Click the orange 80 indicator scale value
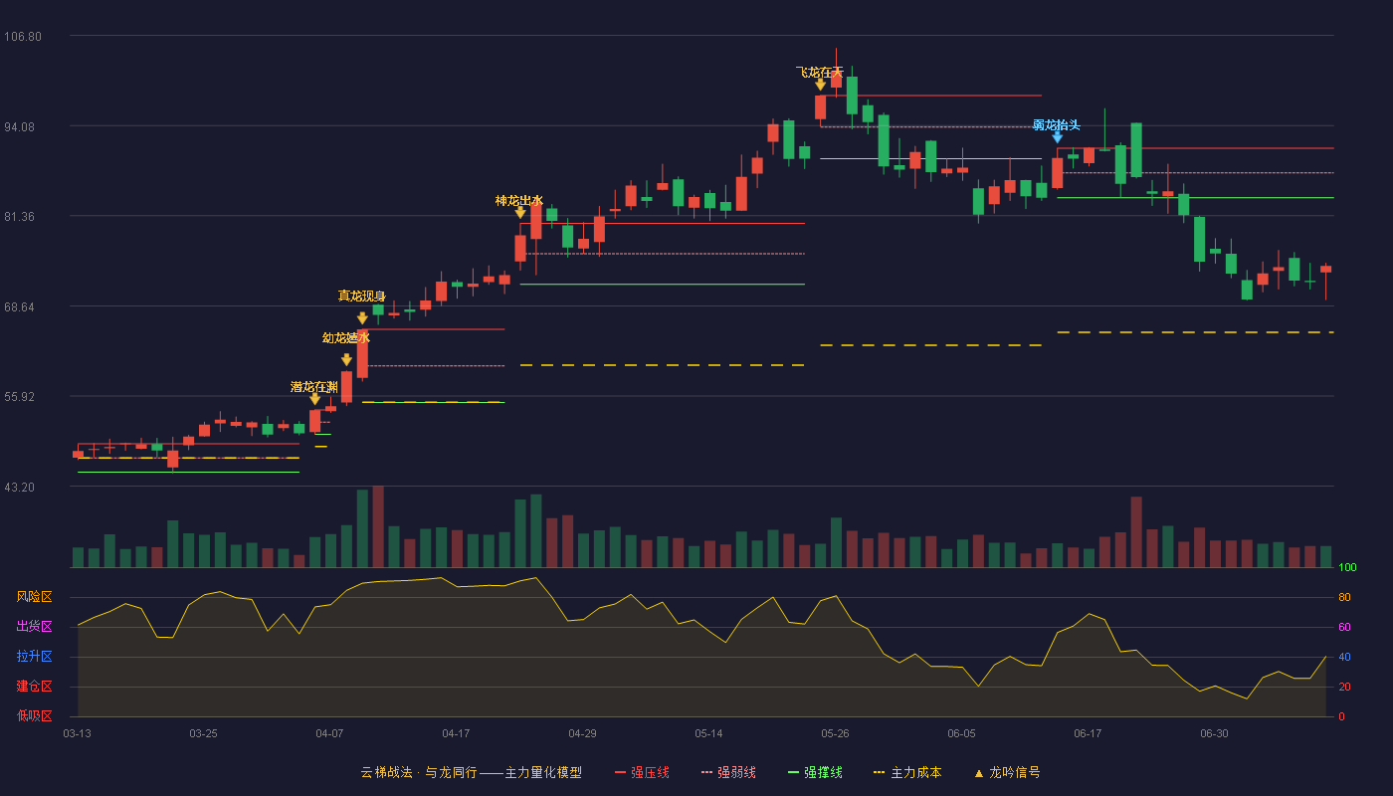 [x=1344, y=597]
